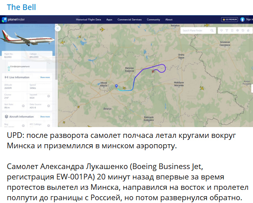Select the yellow plane east of Mahilyow

click(x=202, y=88)
